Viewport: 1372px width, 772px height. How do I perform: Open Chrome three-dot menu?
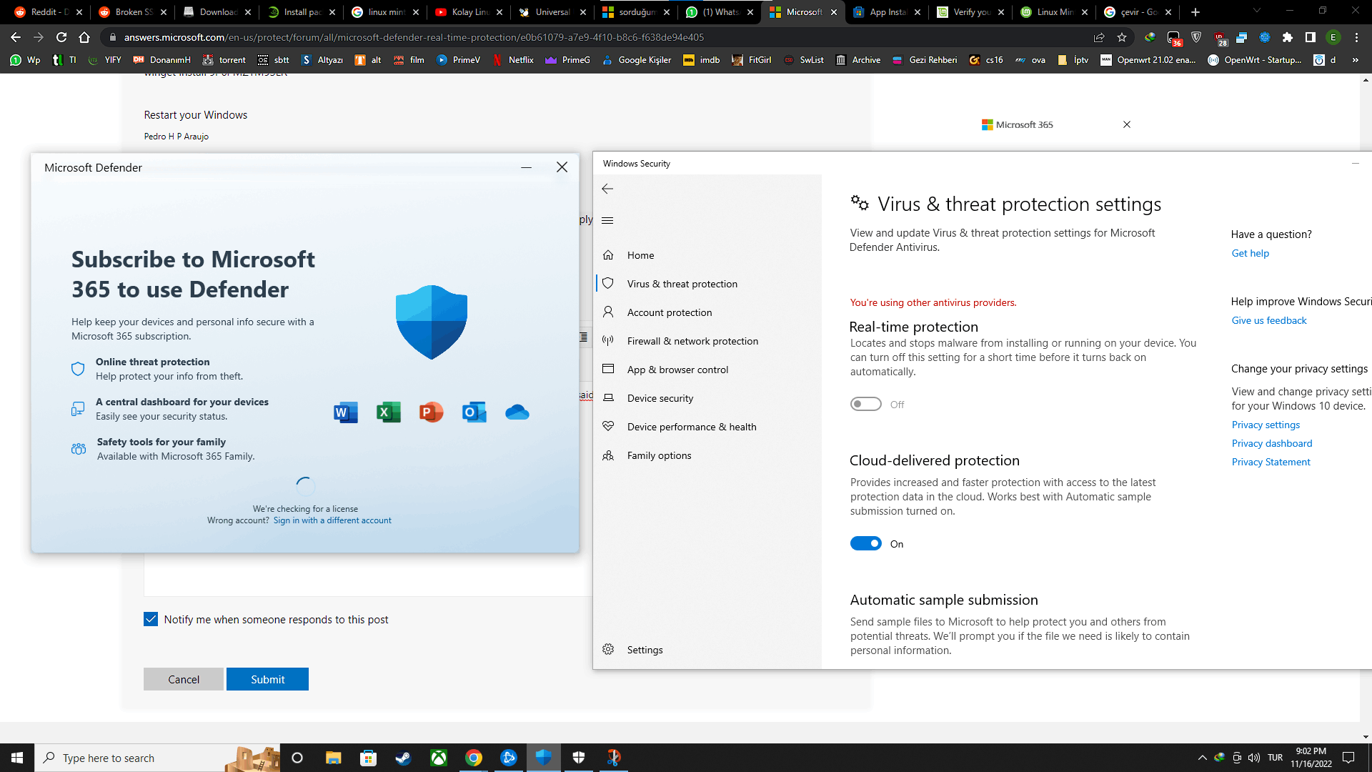tap(1356, 37)
